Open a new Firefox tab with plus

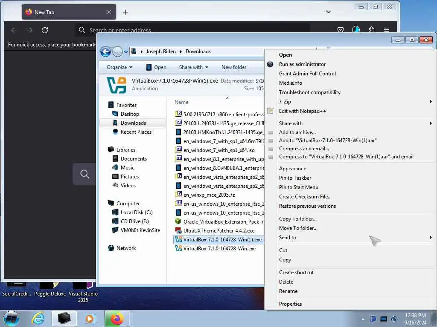[125, 12]
